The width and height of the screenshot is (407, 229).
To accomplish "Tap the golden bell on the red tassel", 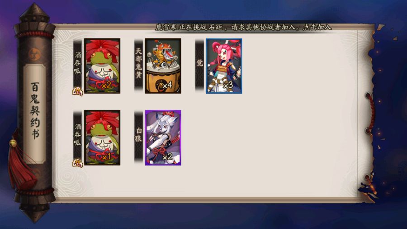I will [x=13, y=143].
